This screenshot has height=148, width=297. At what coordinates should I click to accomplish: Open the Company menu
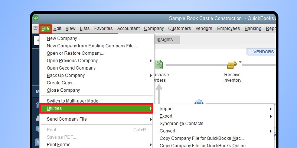(x=154, y=28)
